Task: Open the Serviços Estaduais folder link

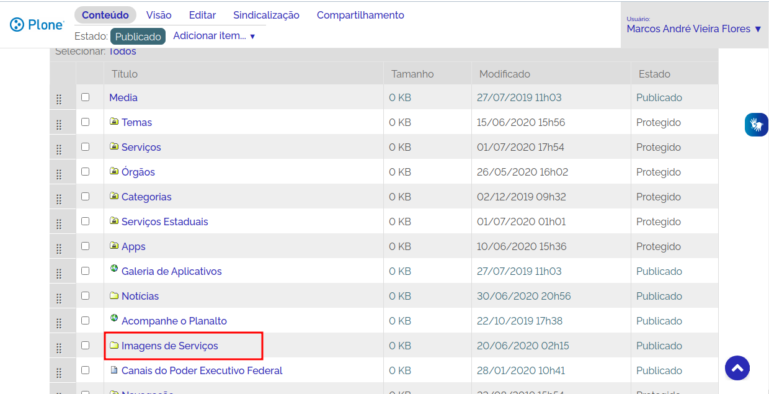Action: pyautogui.click(x=164, y=222)
